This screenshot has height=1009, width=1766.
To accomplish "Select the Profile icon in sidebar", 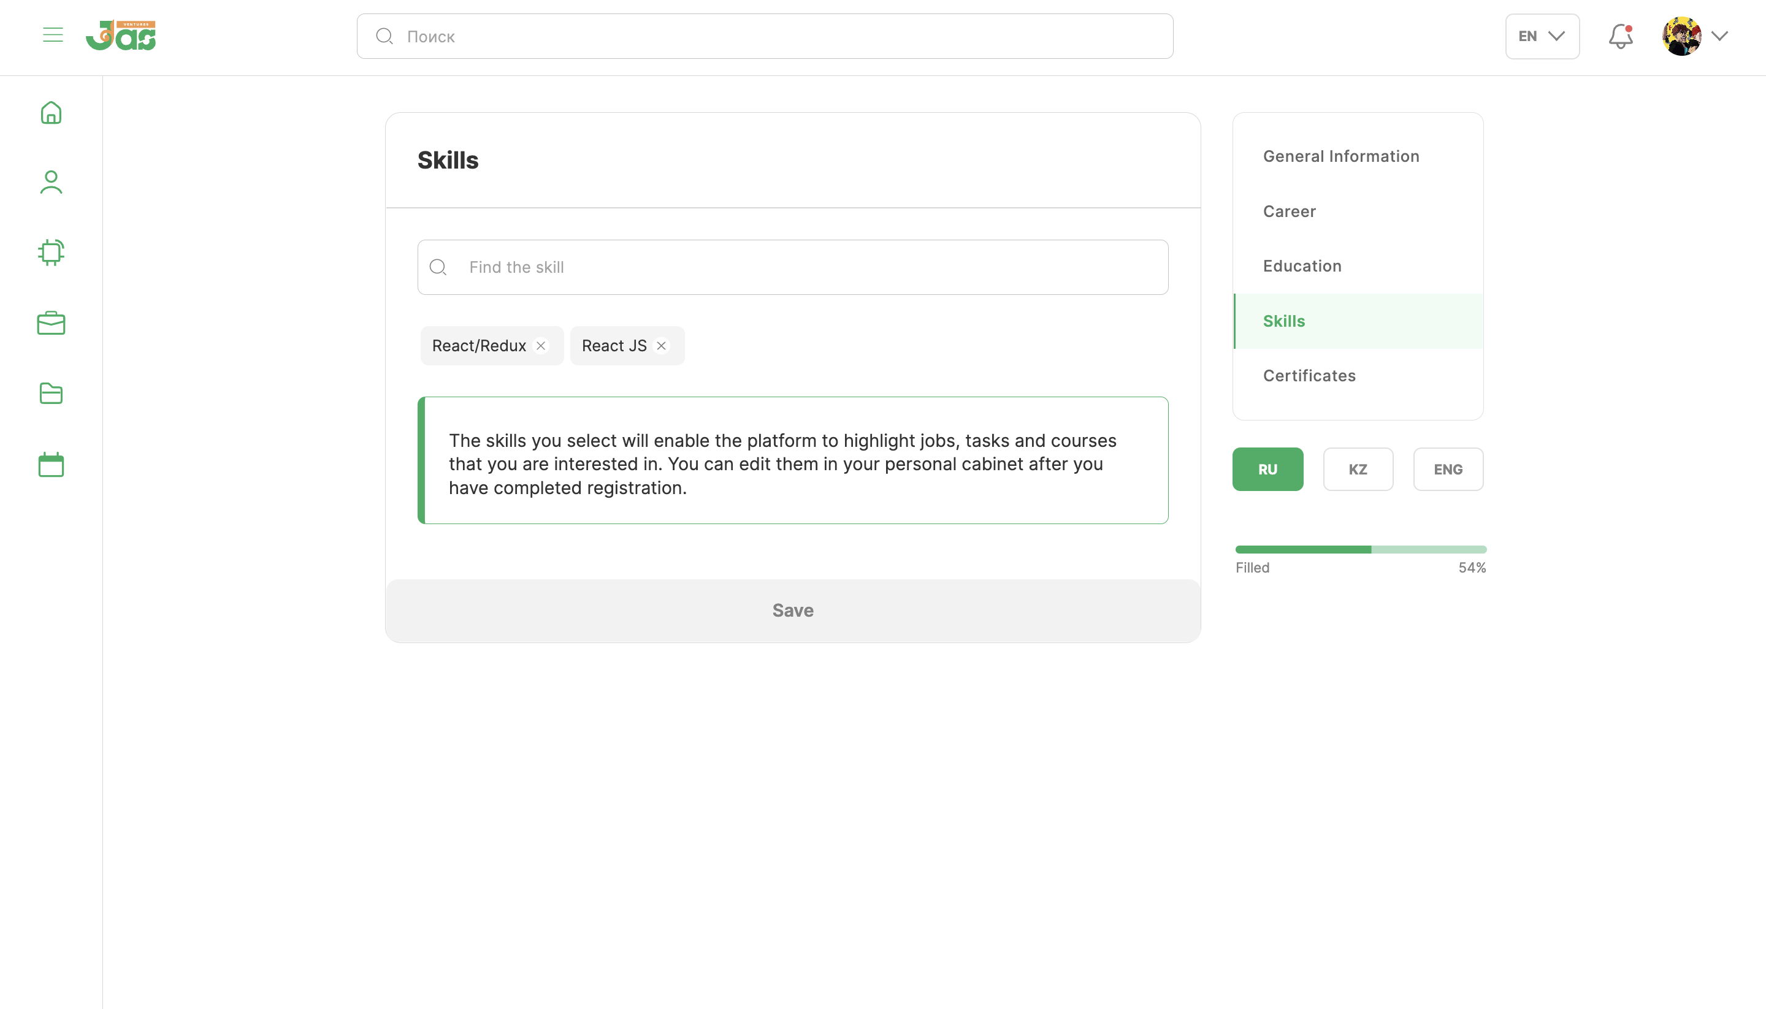I will pos(51,182).
